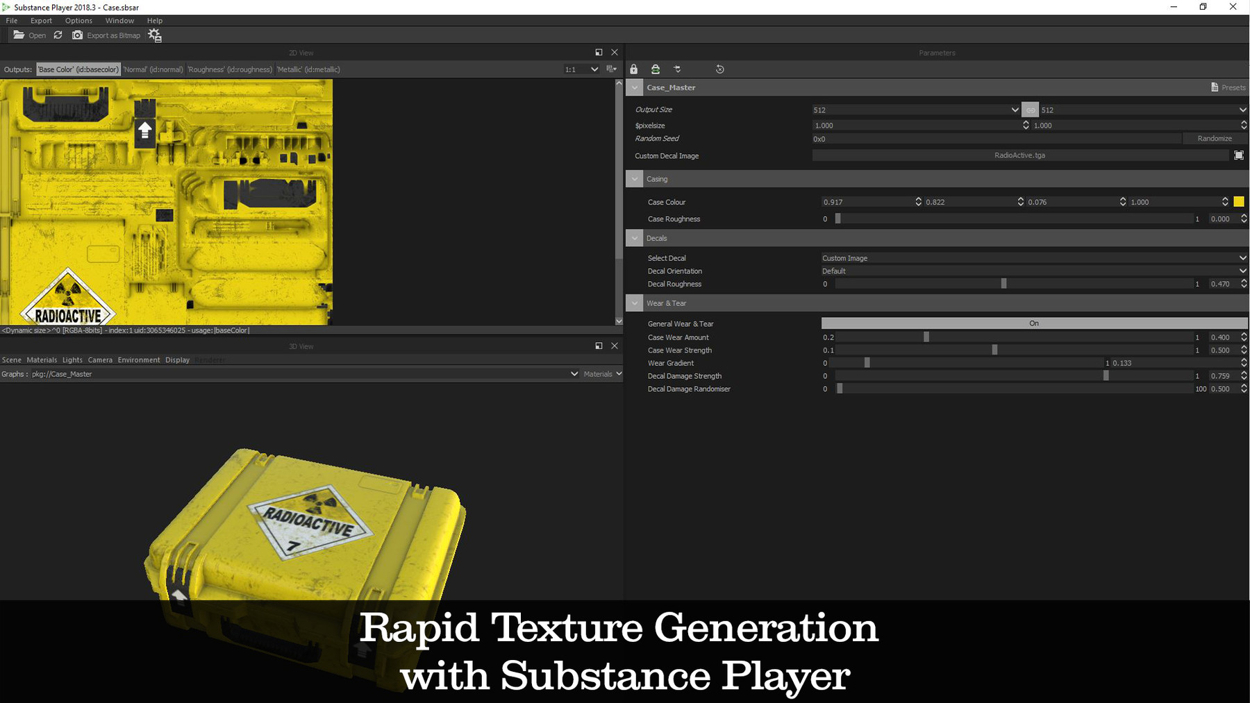Select 'Normal' output in the 2D View

click(x=153, y=69)
